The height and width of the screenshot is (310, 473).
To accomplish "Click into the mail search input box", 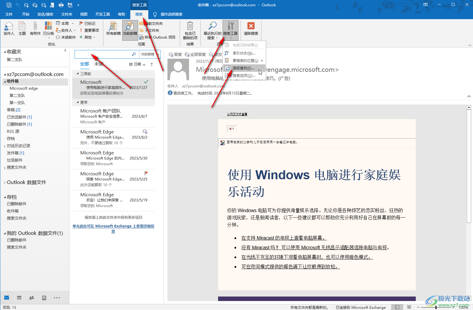I will click(103, 54).
